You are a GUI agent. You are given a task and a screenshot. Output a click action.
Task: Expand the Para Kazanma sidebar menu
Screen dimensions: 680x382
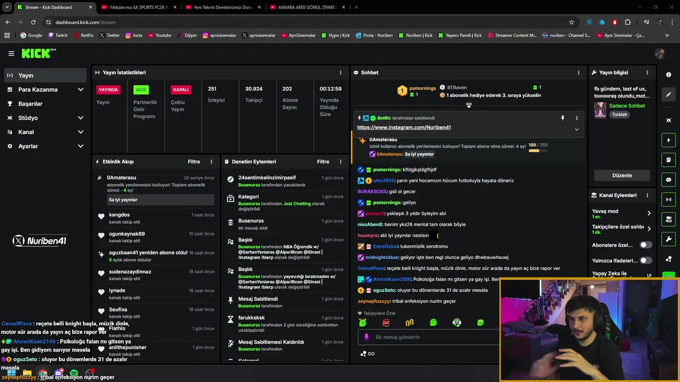click(45, 90)
